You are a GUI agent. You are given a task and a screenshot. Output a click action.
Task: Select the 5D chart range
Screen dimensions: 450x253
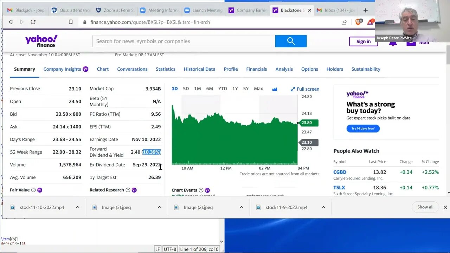coord(186,89)
